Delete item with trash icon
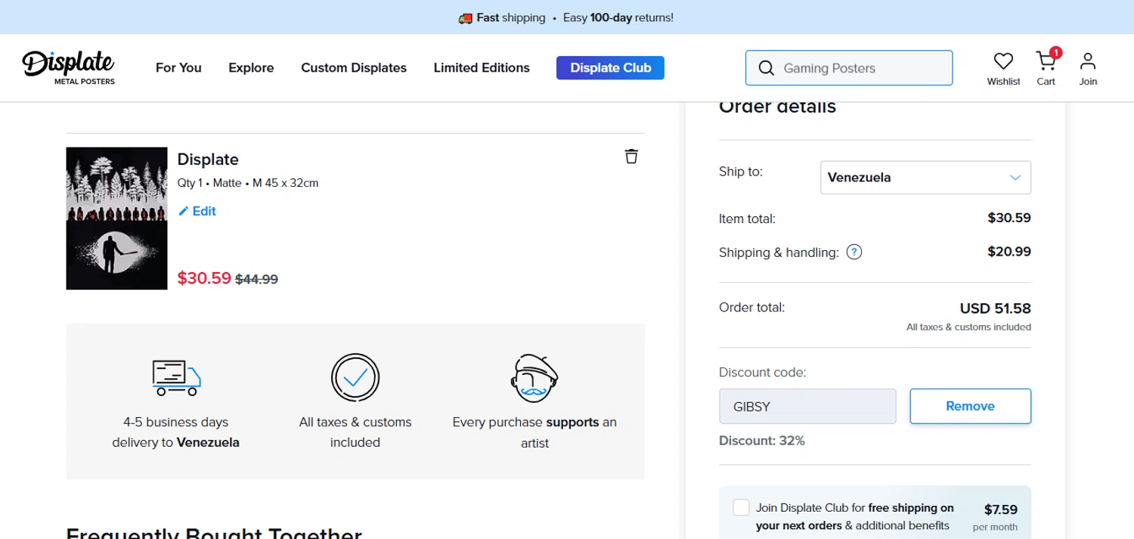Screen dimensions: 1134x539 [631, 156]
